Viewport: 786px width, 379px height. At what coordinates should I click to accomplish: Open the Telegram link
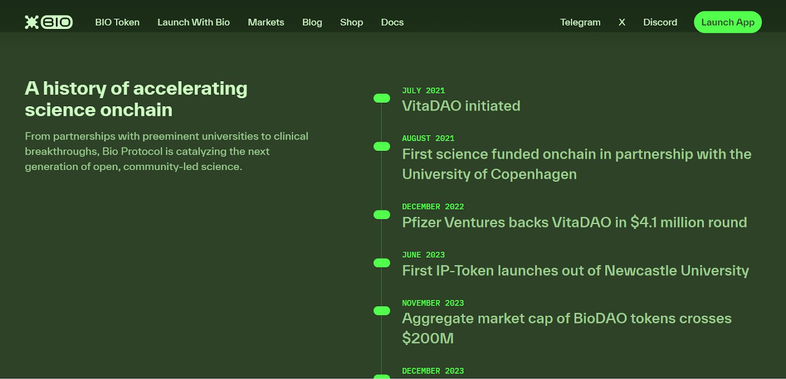[580, 22]
